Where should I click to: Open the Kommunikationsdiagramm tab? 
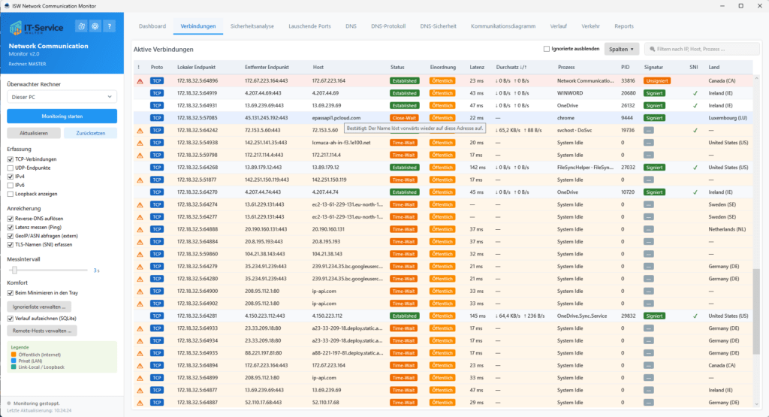pyautogui.click(x=503, y=26)
